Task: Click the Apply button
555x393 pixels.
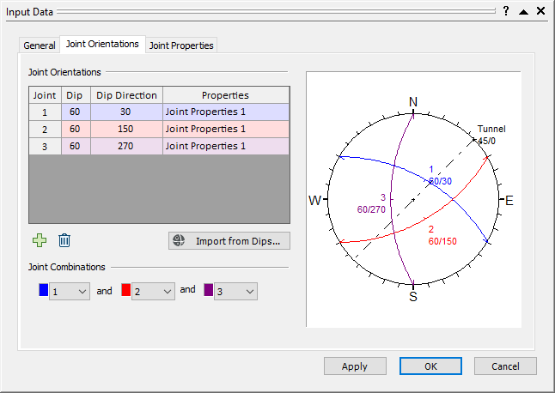Action: (355, 366)
